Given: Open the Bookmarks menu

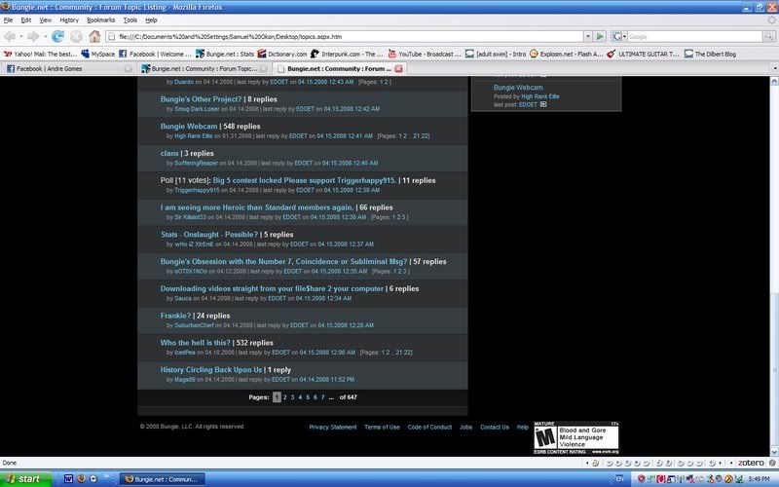Looking at the screenshot, I should [99, 19].
